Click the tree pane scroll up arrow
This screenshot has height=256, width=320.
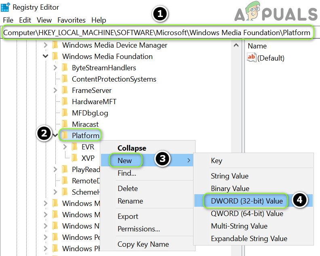(236, 45)
